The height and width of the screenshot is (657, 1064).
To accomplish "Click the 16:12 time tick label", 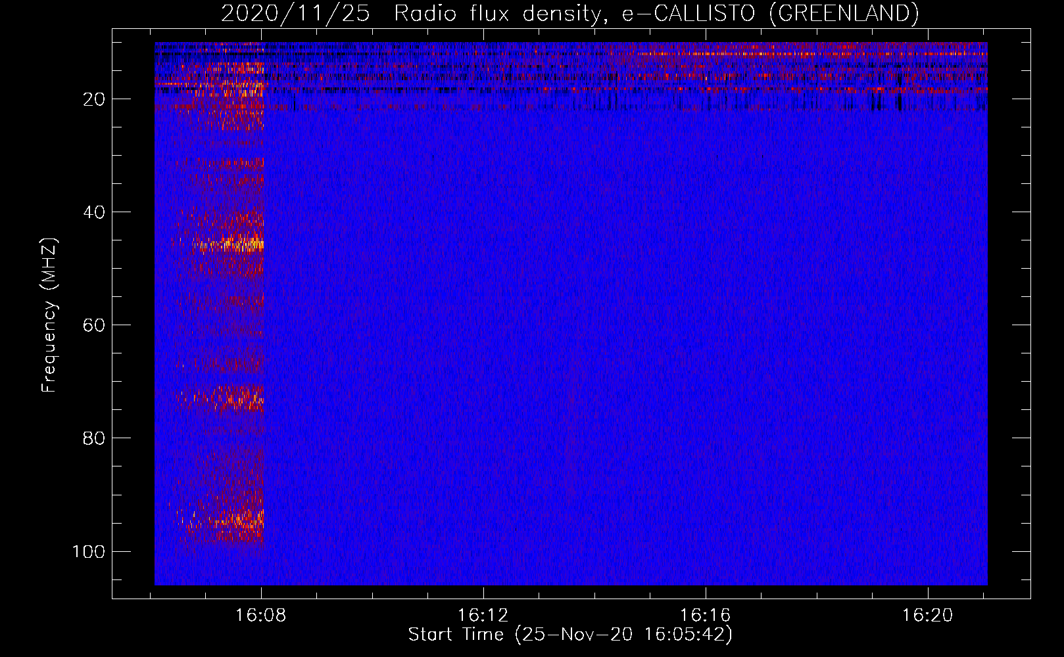I will click(483, 616).
